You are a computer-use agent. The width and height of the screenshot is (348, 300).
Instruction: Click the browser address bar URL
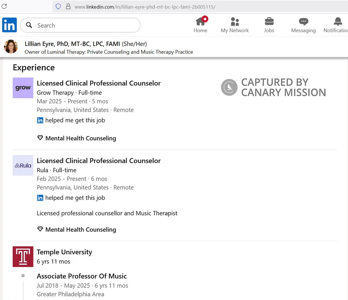145,7
